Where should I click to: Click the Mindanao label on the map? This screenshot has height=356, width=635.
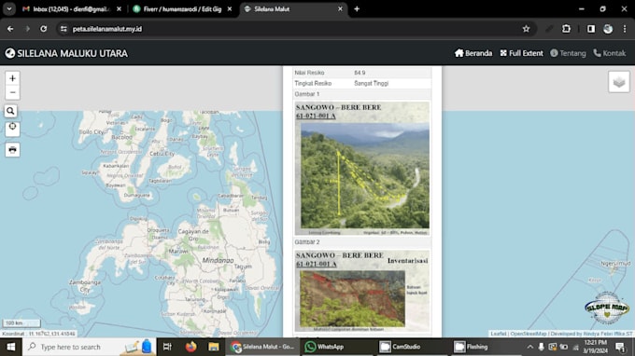pos(218,261)
